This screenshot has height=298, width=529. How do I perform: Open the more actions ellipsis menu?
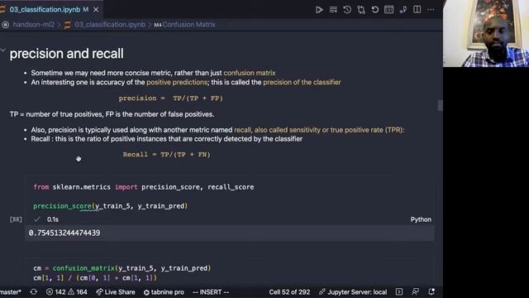tap(431, 9)
